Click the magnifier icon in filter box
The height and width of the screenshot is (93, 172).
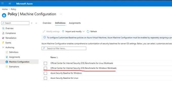[x=44, y=48]
